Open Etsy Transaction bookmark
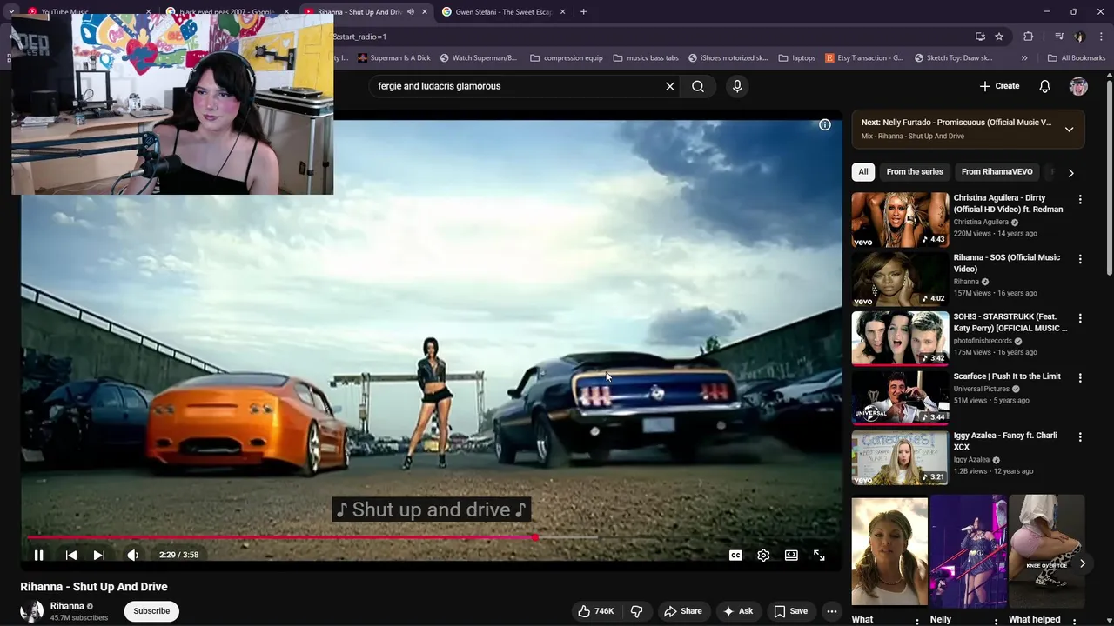The image size is (1114, 626). pyautogui.click(x=863, y=58)
